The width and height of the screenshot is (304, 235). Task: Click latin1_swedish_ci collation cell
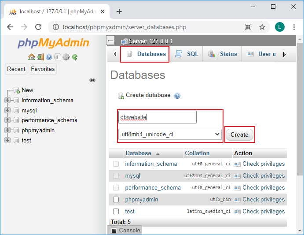pyautogui.click(x=209, y=211)
